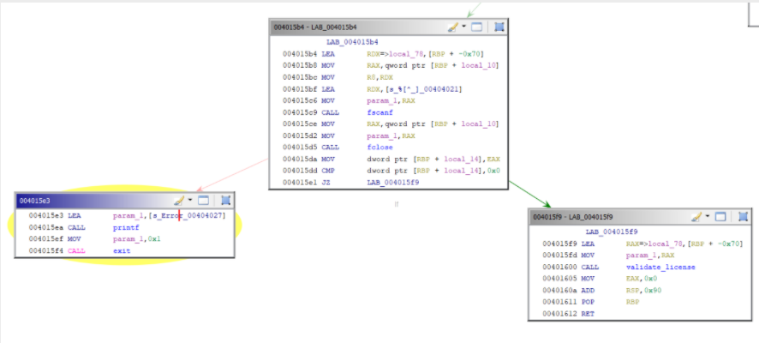Click the printf call operand
The image size is (759, 343).
point(124,227)
